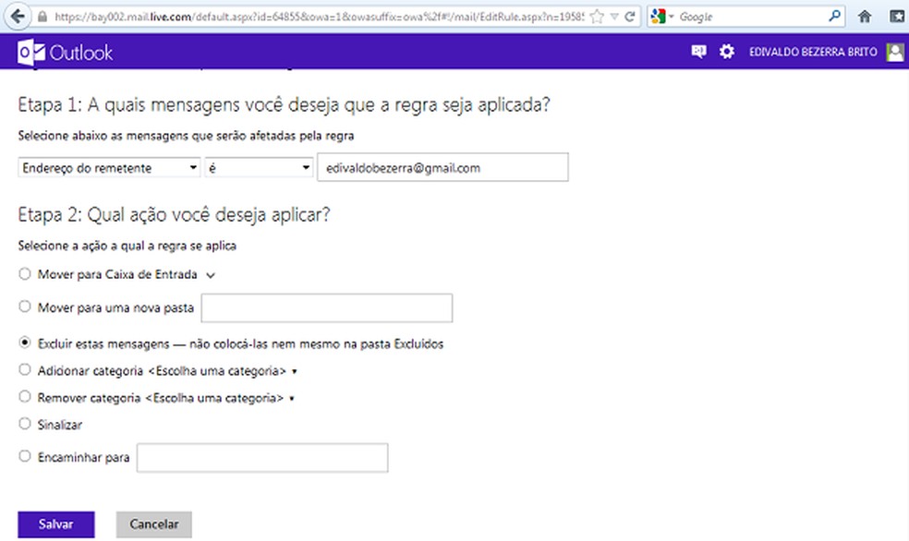
Task: Click the sender email address field
Action: click(x=442, y=167)
